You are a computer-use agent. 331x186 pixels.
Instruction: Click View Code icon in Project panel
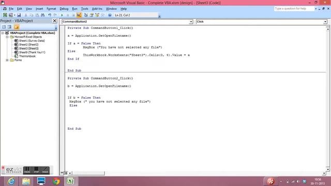pos(4,27)
